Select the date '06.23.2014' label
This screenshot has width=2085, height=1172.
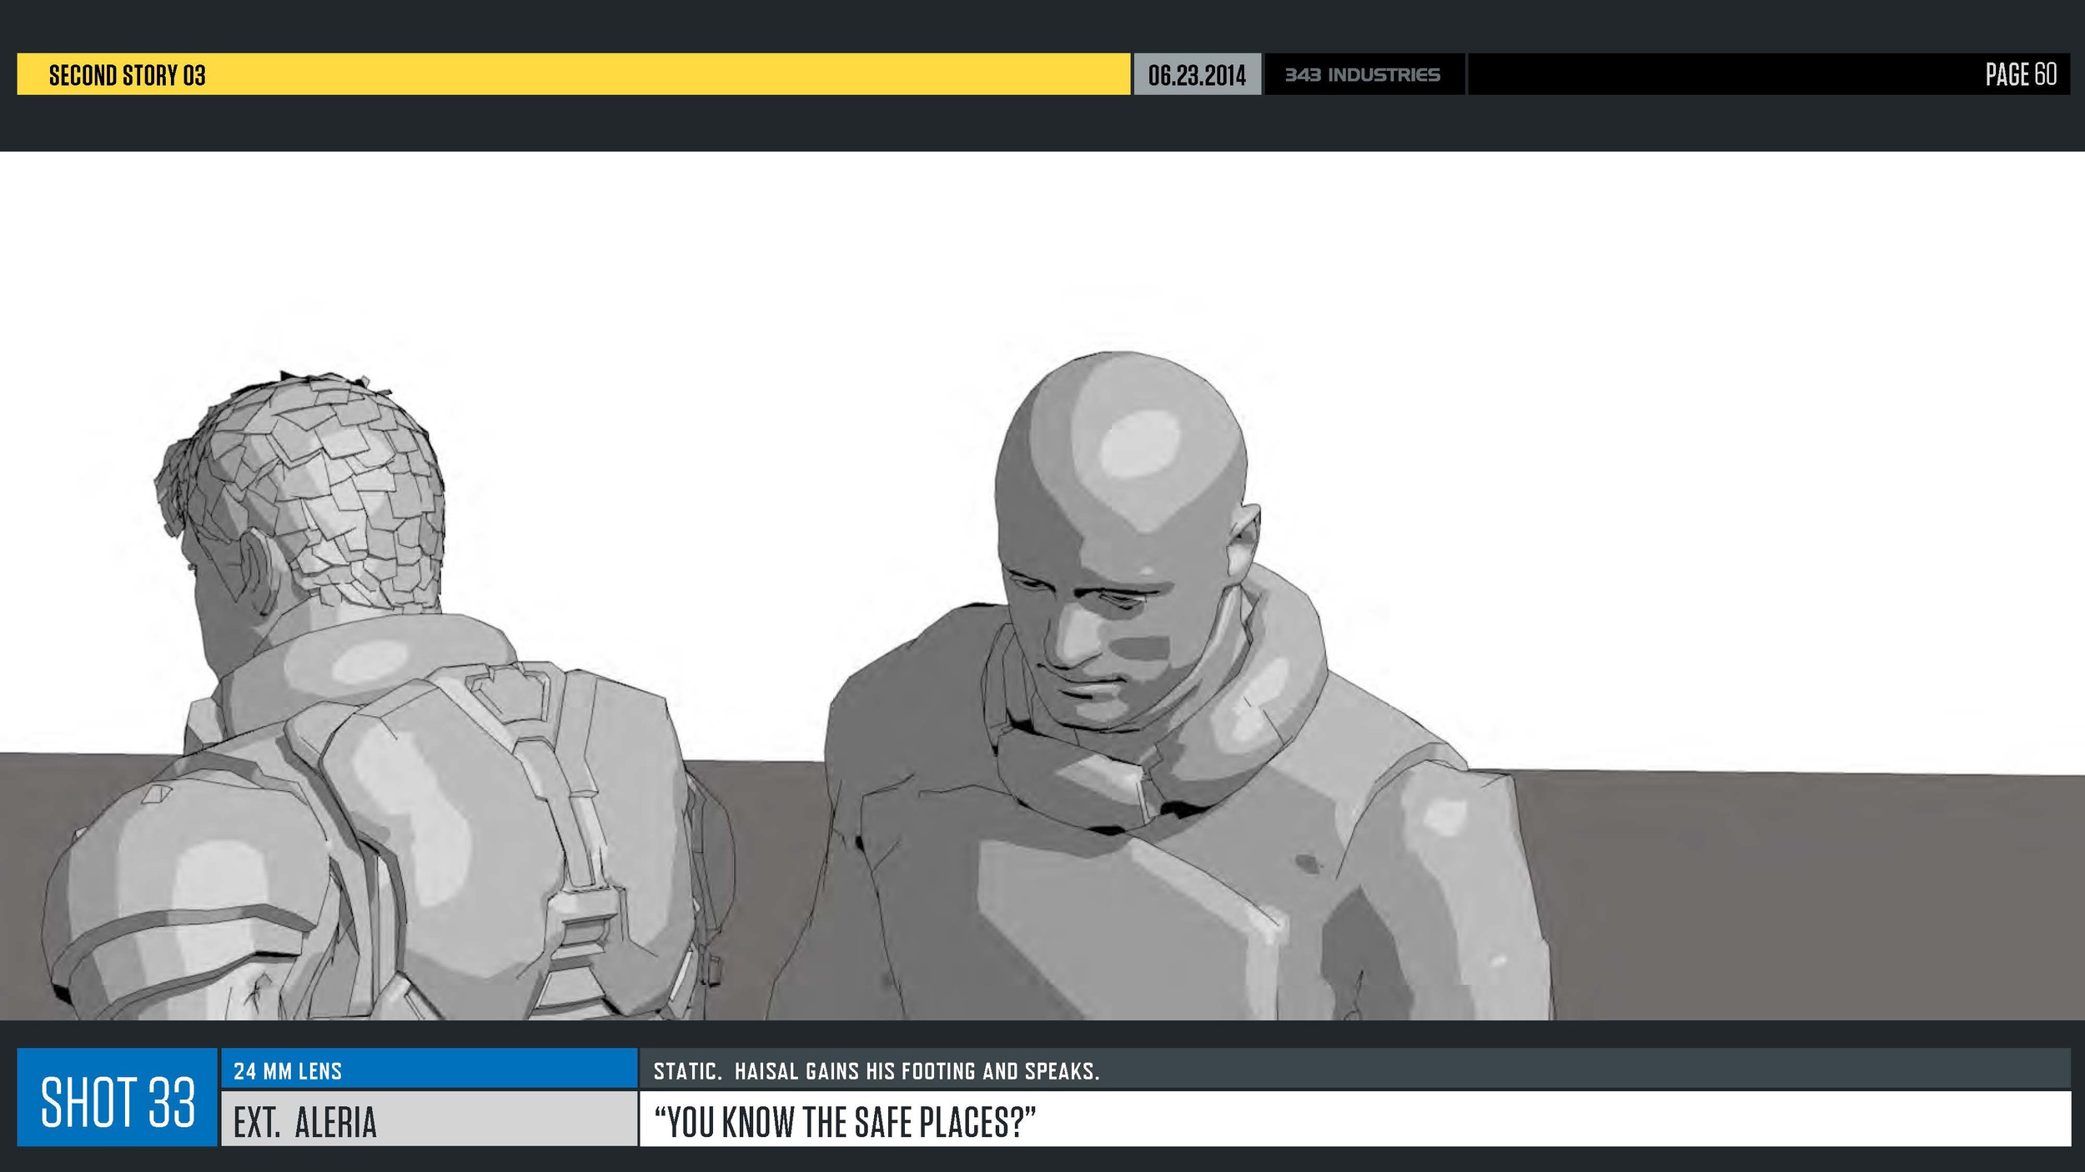click(x=1197, y=75)
